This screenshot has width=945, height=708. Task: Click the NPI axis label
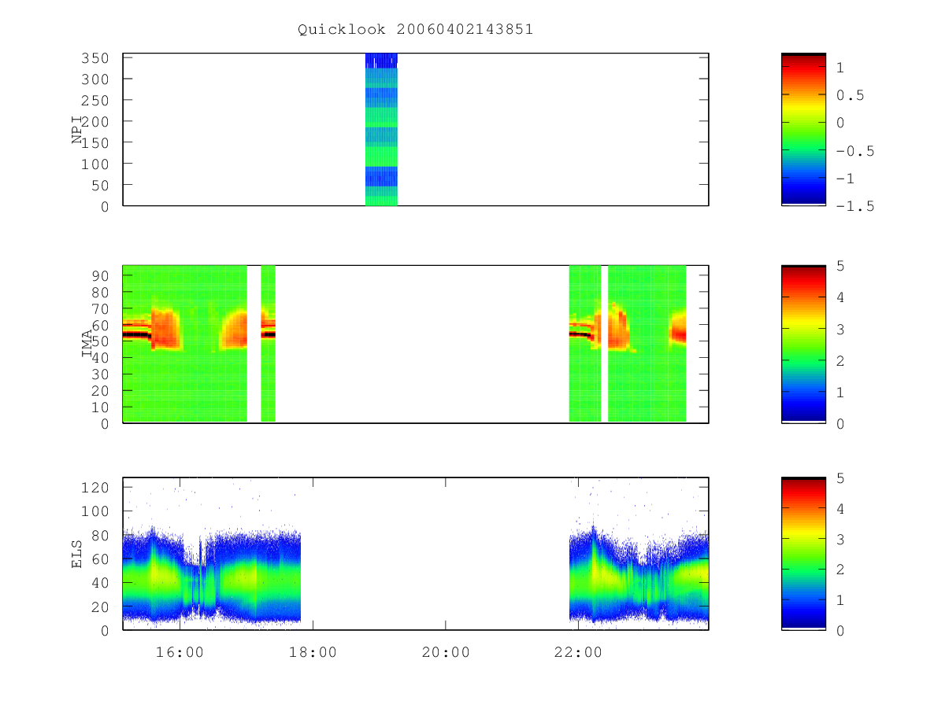(77, 130)
